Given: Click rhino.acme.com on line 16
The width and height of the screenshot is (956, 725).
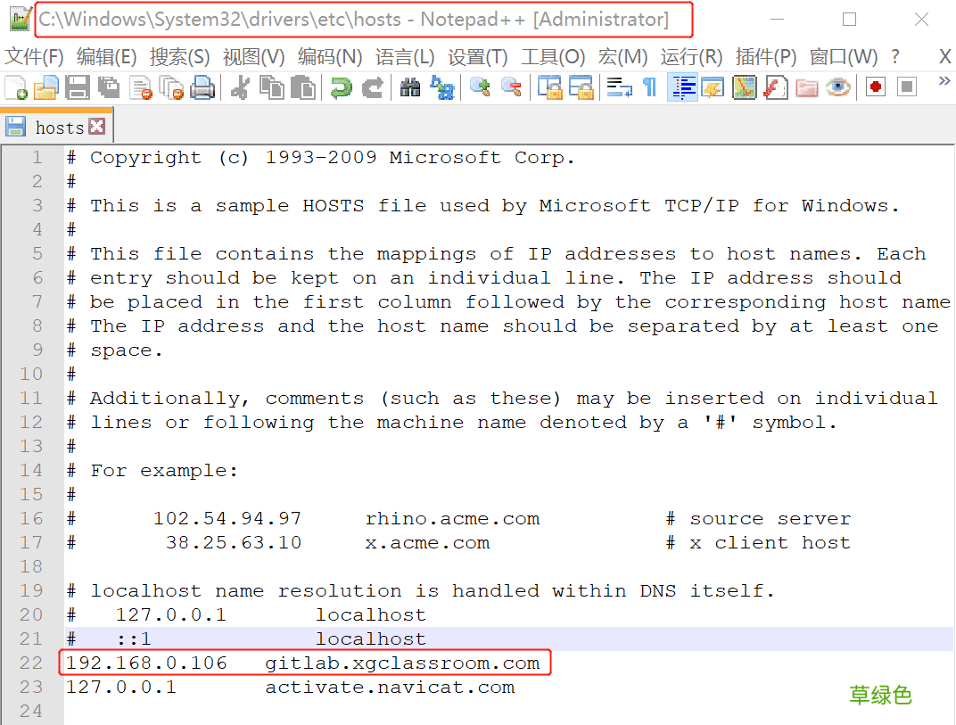Looking at the screenshot, I should (x=452, y=518).
